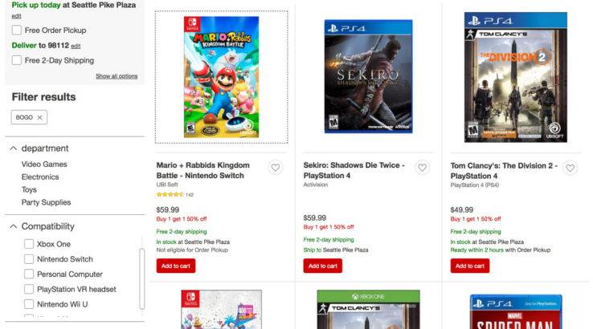Image resolution: width=593 pixels, height=329 pixels.
Task: Remove the BOGO filter tag
Action: coord(40,117)
